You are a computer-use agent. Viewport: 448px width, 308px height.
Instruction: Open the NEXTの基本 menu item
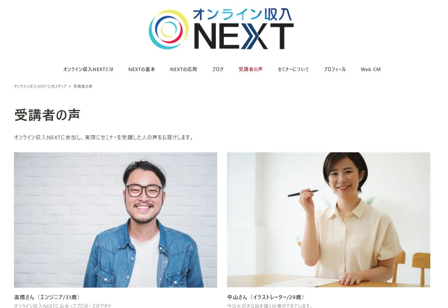pyautogui.click(x=142, y=69)
